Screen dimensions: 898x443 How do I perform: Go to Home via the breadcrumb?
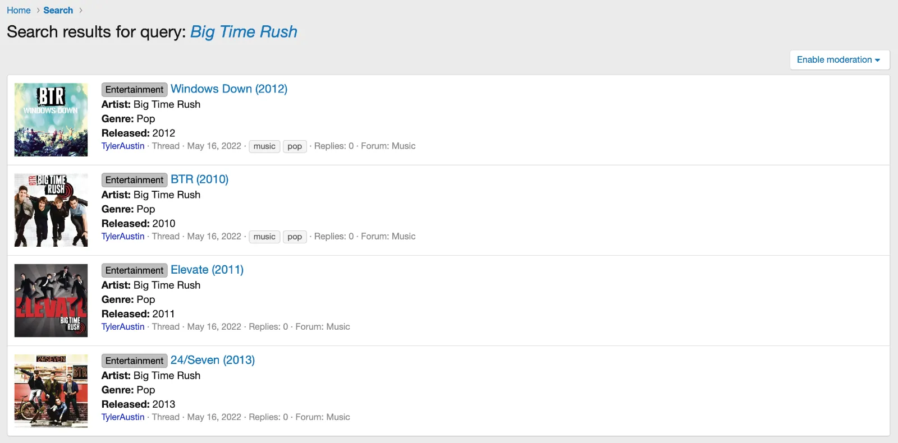(19, 10)
